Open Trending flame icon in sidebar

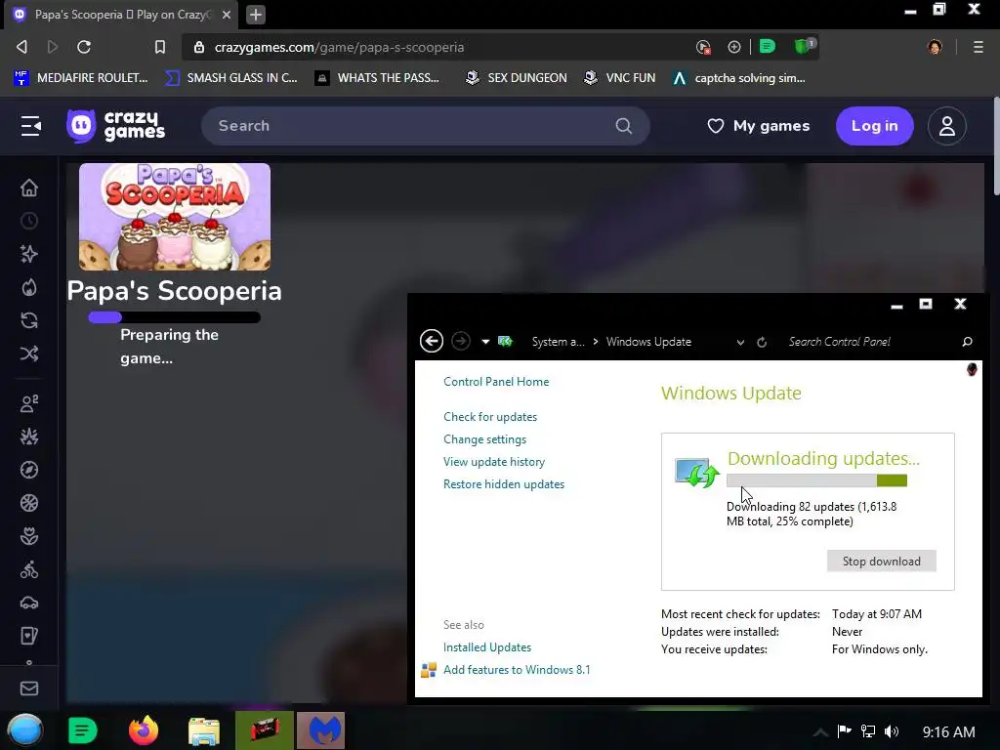click(x=28, y=287)
